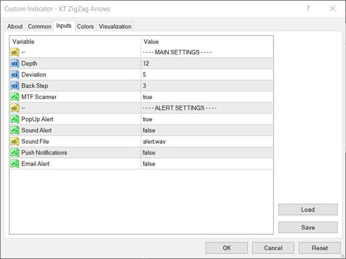The image size is (346, 259).
Task: Click the Load button
Action: tap(308, 209)
